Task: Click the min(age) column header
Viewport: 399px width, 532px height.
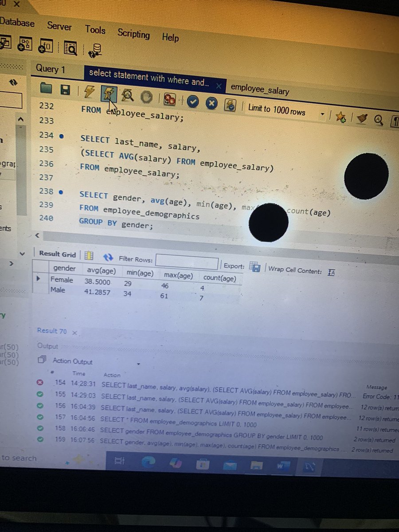Action: tap(140, 274)
